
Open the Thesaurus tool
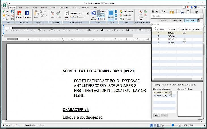pyautogui.click(x=27, y=14)
